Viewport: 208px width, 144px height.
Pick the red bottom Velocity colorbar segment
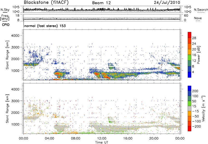pos(190,129)
